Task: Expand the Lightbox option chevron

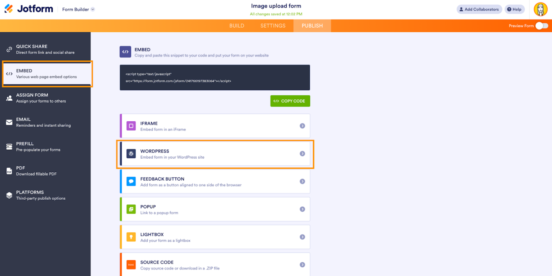Action: (302, 237)
